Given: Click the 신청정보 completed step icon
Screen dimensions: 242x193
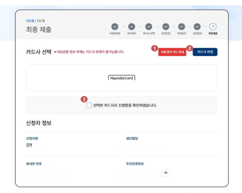Looking at the screenshot, I should [197, 27].
